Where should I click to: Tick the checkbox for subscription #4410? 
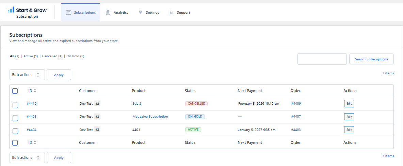(15, 105)
